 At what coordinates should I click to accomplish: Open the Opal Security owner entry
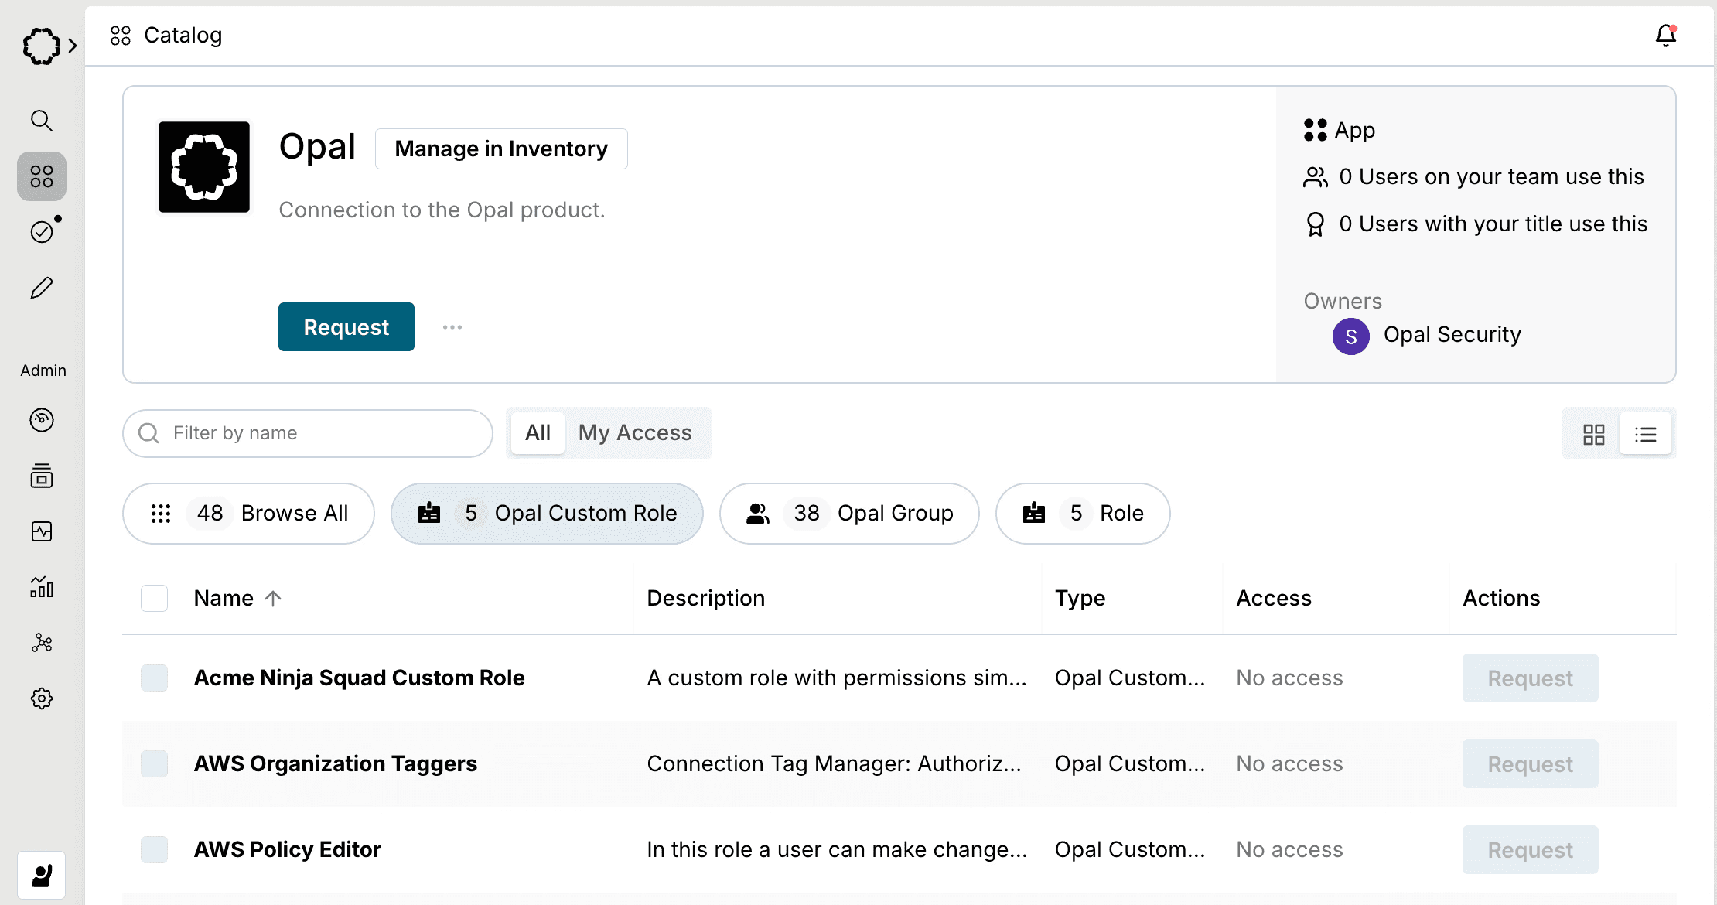pos(1427,336)
